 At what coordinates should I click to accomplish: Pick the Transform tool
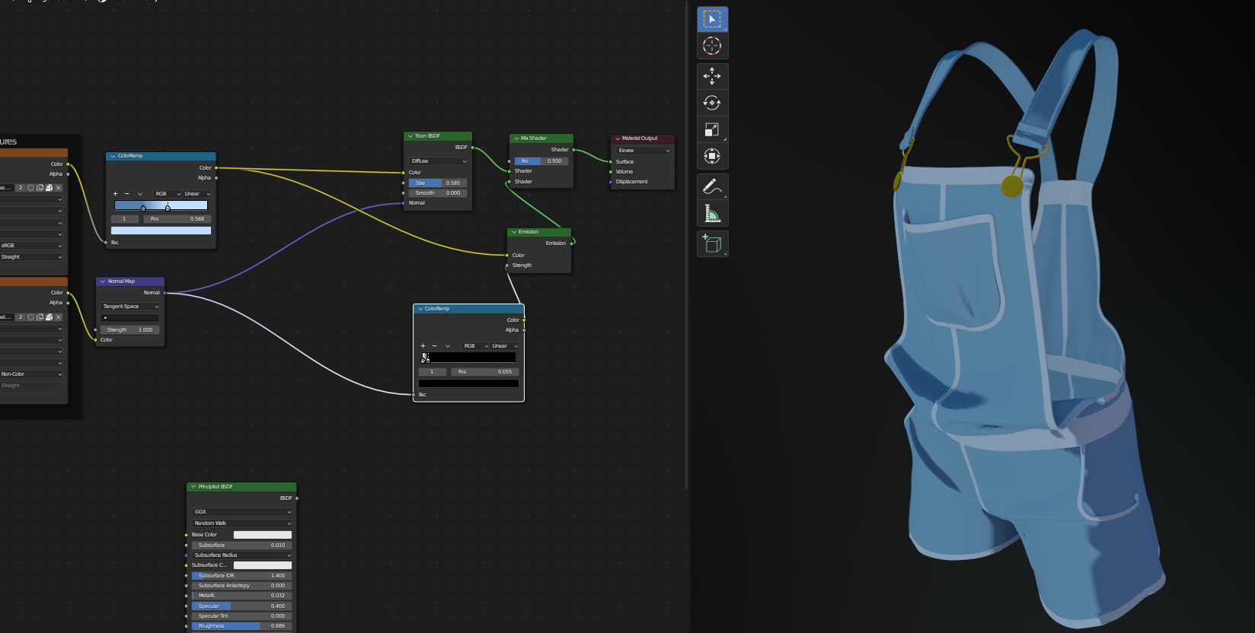point(712,157)
